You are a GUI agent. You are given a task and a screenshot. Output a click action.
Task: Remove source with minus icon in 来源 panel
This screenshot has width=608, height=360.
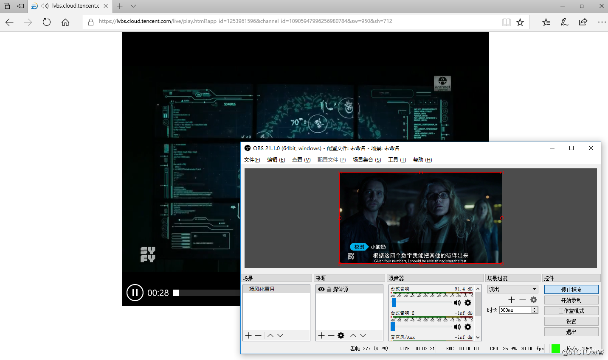pyautogui.click(x=331, y=335)
